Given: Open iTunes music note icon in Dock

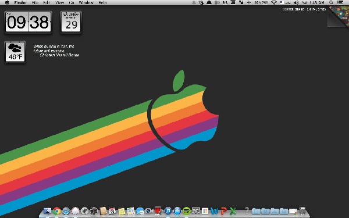Looking at the screenshot, I should (168, 210).
